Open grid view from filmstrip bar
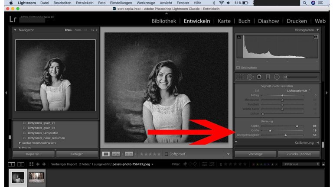This screenshot has height=187, width=333. 31,164
